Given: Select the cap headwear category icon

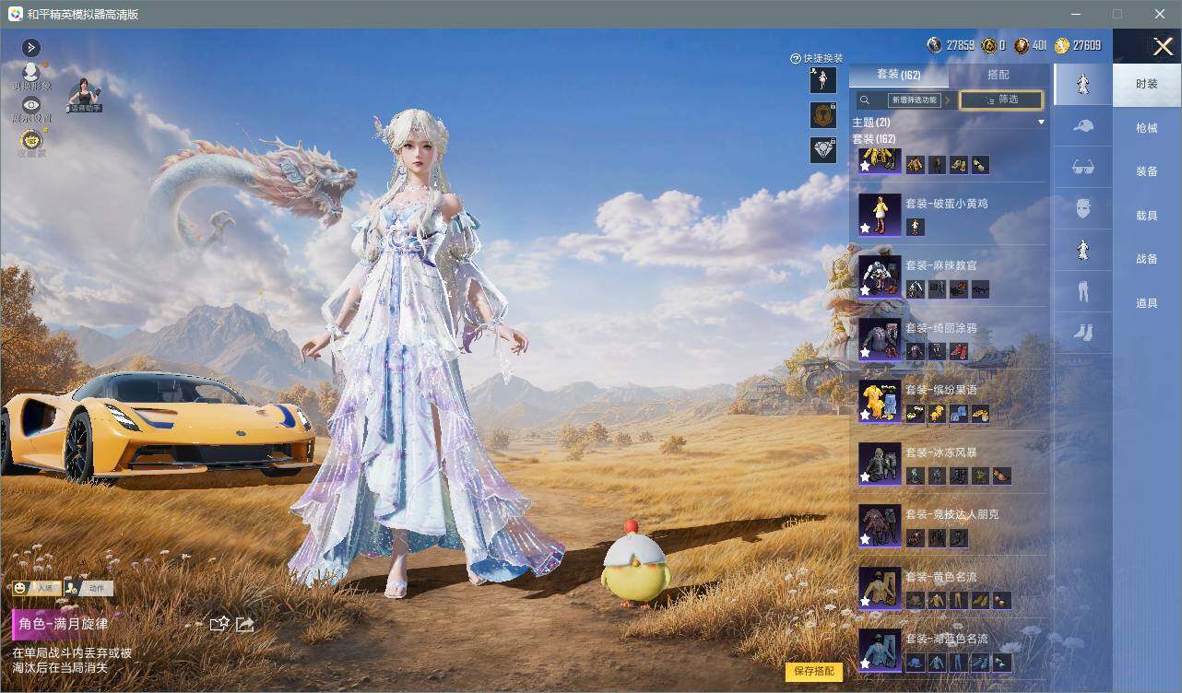Looking at the screenshot, I should (x=1083, y=127).
